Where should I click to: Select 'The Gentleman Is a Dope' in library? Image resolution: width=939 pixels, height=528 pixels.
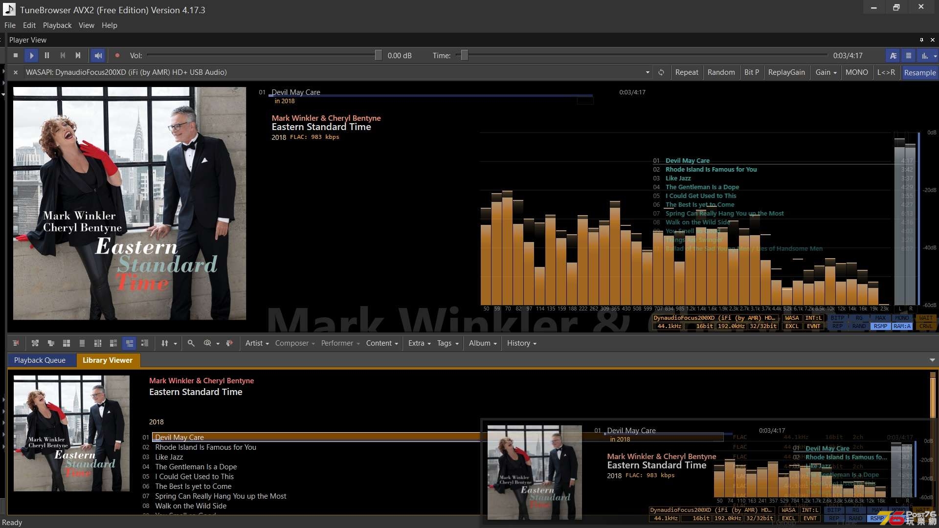196,467
